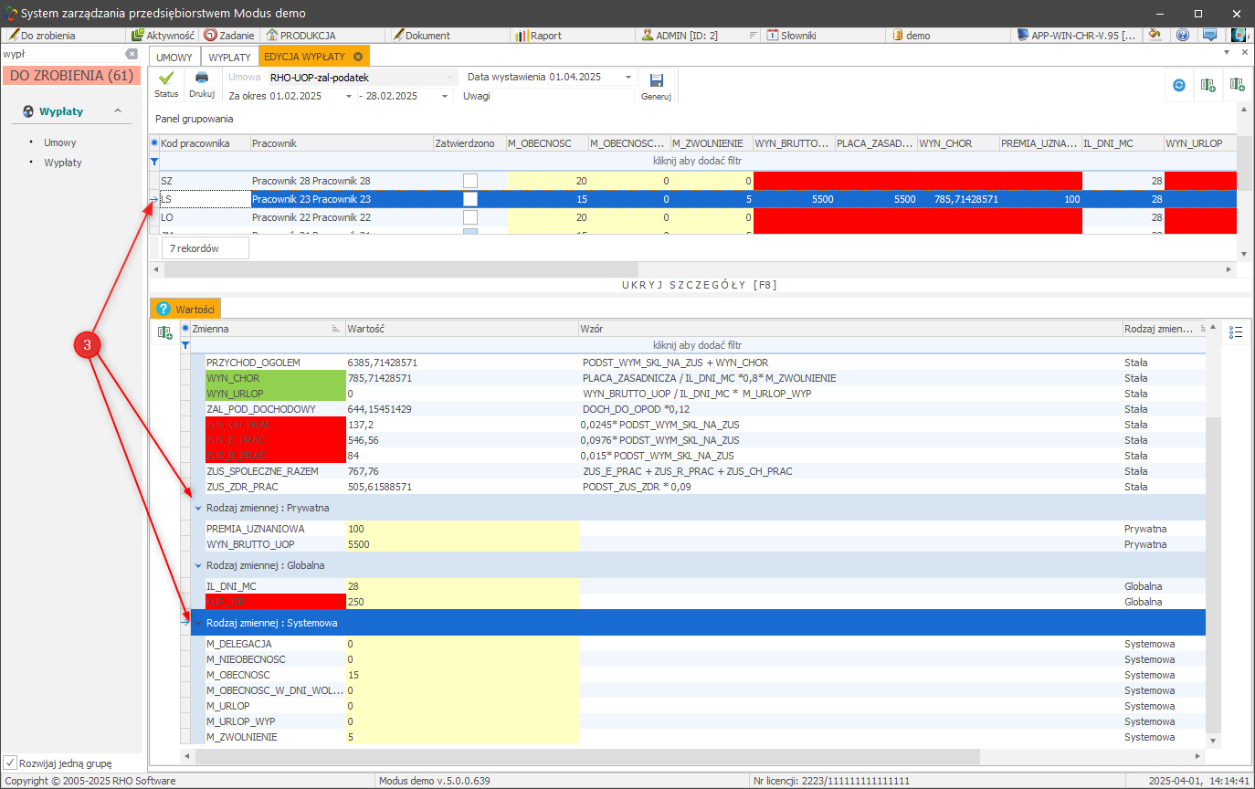Click the Status checkmark icon

166,79
